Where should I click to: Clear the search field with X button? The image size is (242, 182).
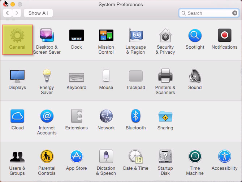235,13
